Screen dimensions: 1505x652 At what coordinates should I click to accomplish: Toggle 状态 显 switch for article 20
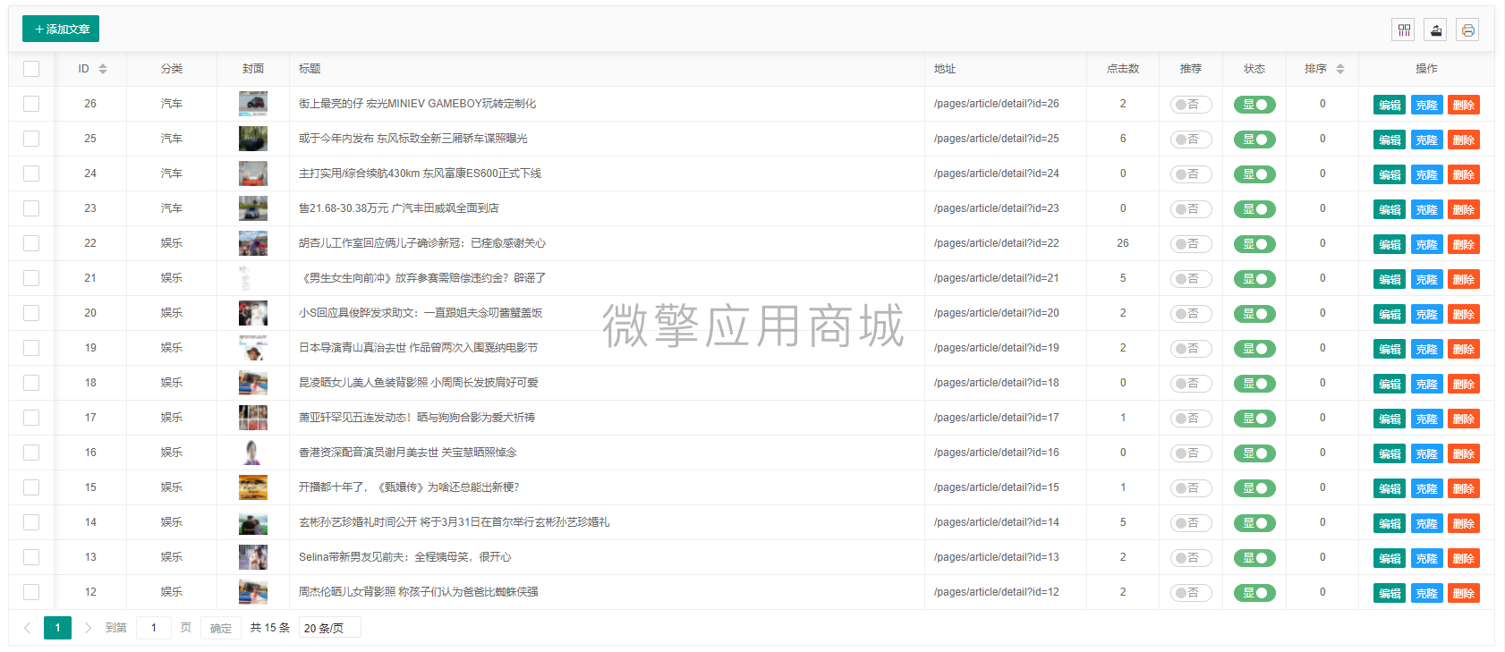pos(1254,314)
